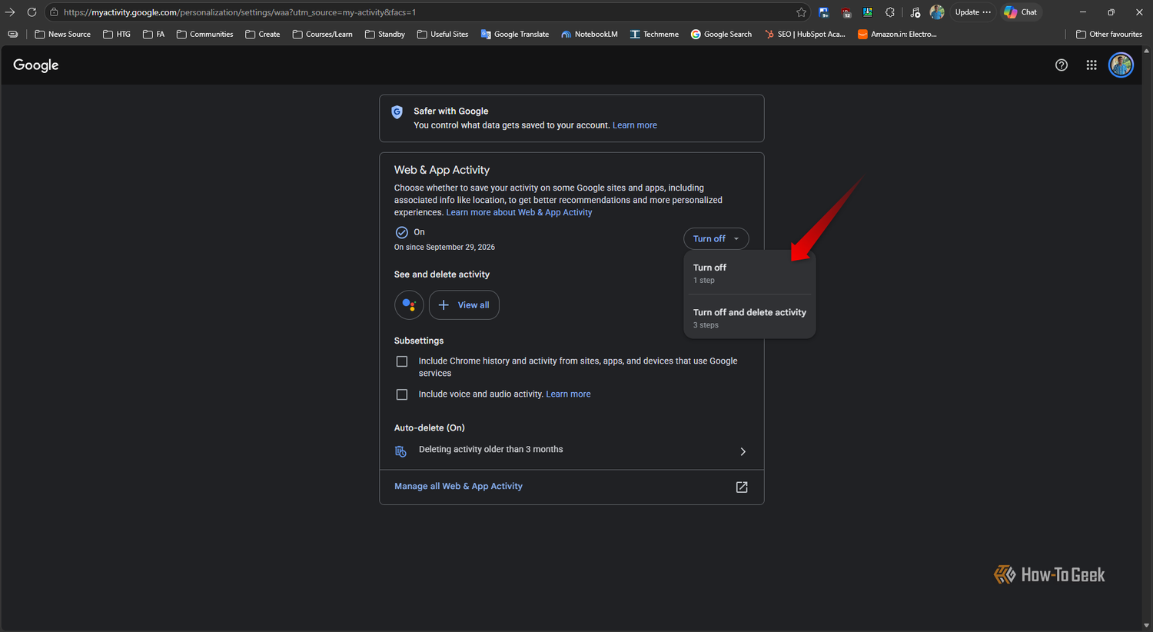The width and height of the screenshot is (1153, 632).
Task: Expand the Turn off dropdown button
Action: point(716,239)
